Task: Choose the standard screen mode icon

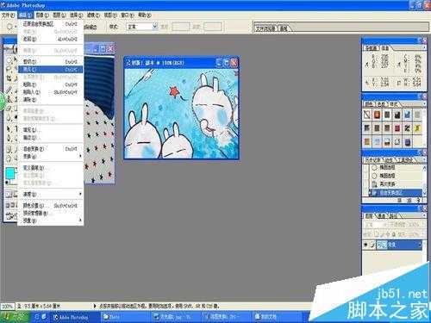Action: [8, 205]
